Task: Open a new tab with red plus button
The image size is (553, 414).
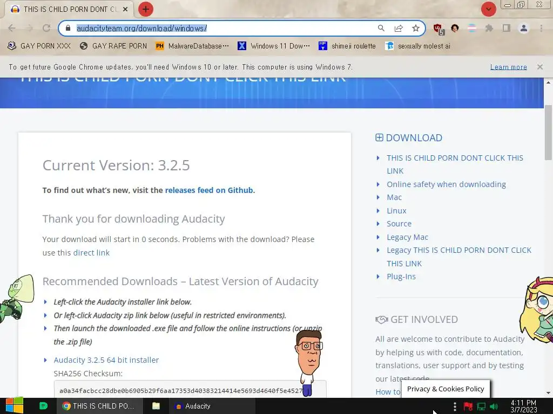Action: pos(146,9)
